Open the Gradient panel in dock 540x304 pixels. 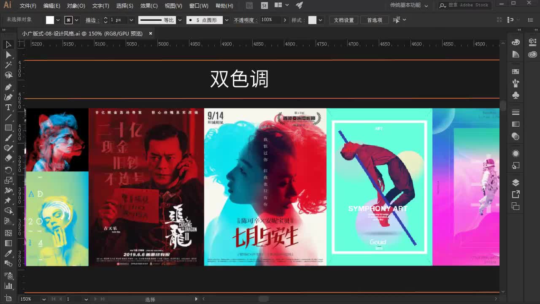(x=516, y=124)
